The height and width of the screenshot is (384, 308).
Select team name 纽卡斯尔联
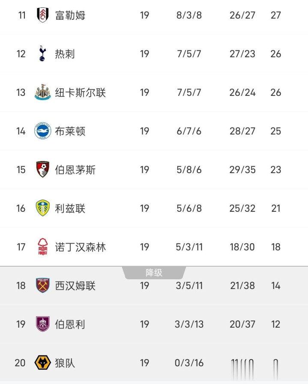pyautogui.click(x=81, y=93)
